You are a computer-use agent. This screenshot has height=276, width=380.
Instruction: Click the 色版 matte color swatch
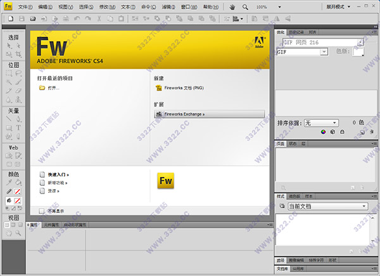(358, 51)
